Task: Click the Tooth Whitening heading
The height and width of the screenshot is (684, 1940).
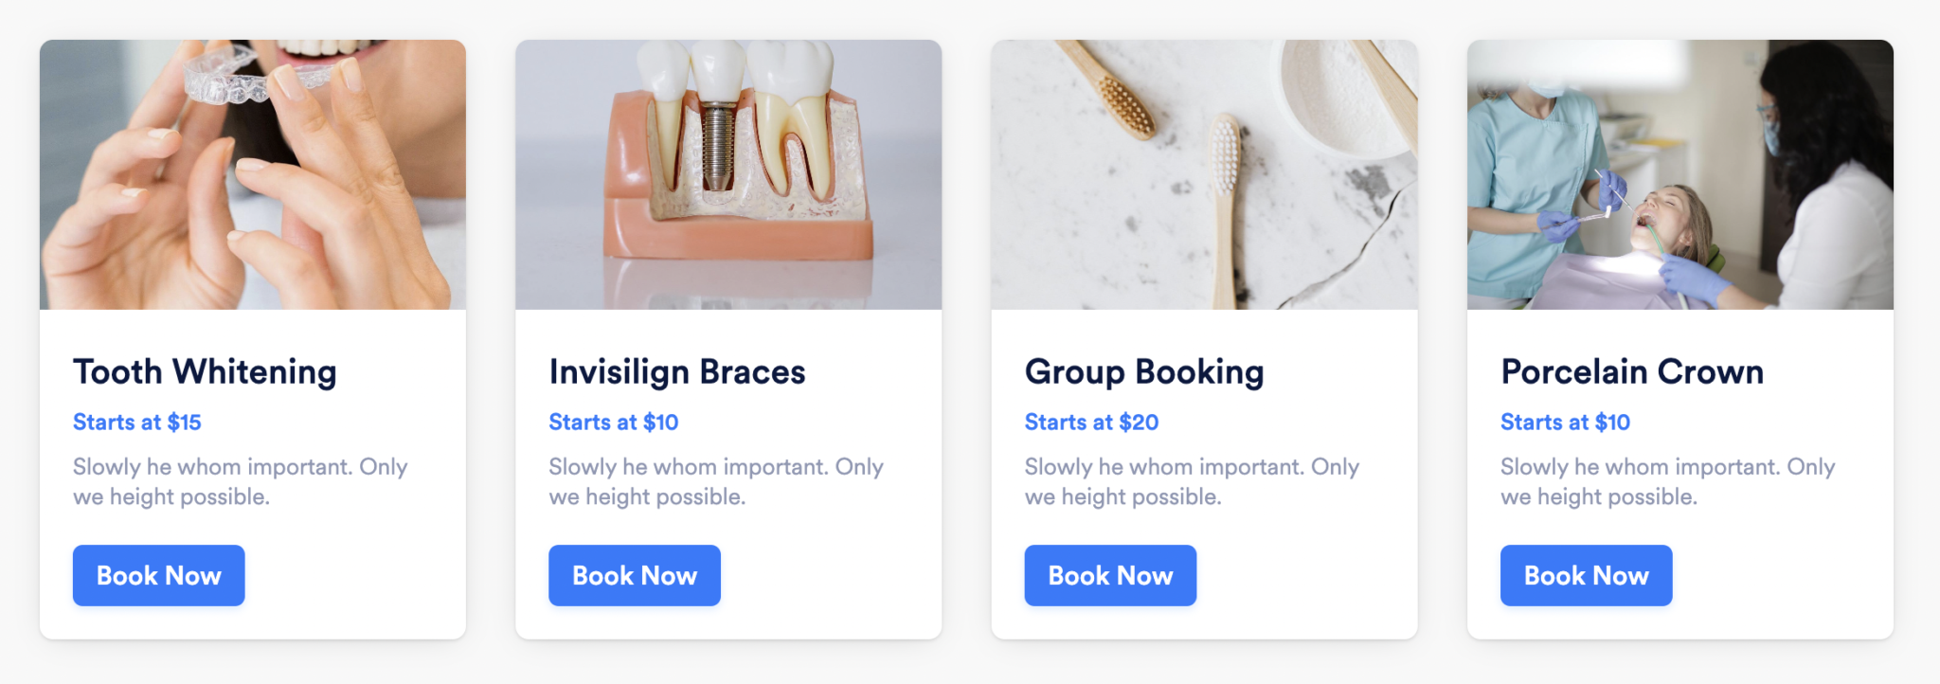Action: [x=205, y=371]
